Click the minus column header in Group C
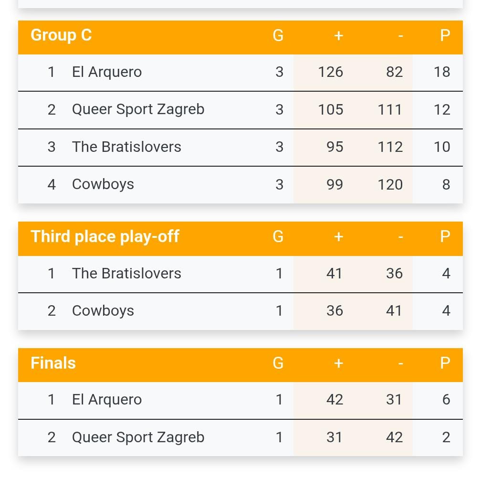The width and height of the screenshot is (481, 479). coord(400,35)
